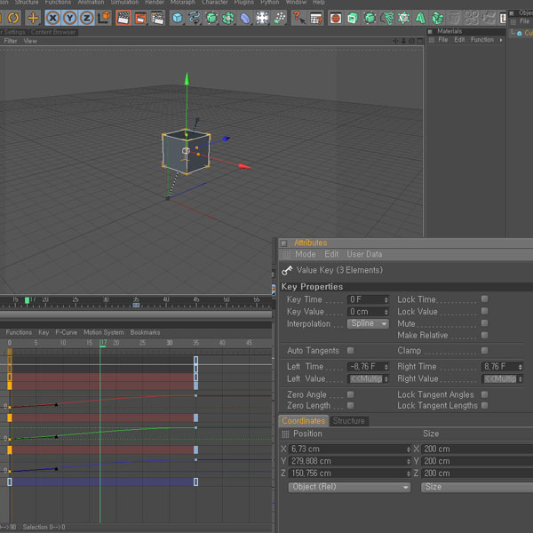
Task: Enable the Auto Tangents checkbox
Action: (x=351, y=351)
